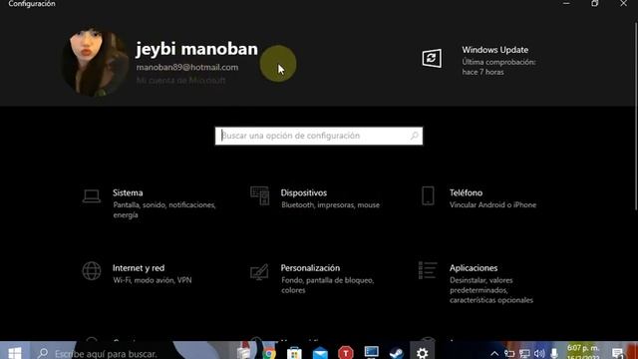Click the settings window vertical scrollbar

(x=636, y=116)
